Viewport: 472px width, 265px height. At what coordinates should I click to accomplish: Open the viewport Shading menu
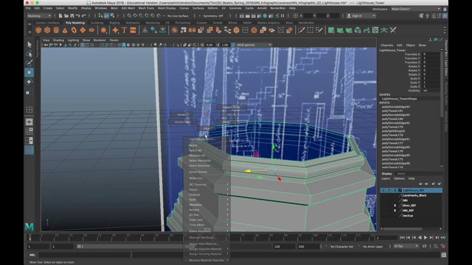(x=58, y=40)
